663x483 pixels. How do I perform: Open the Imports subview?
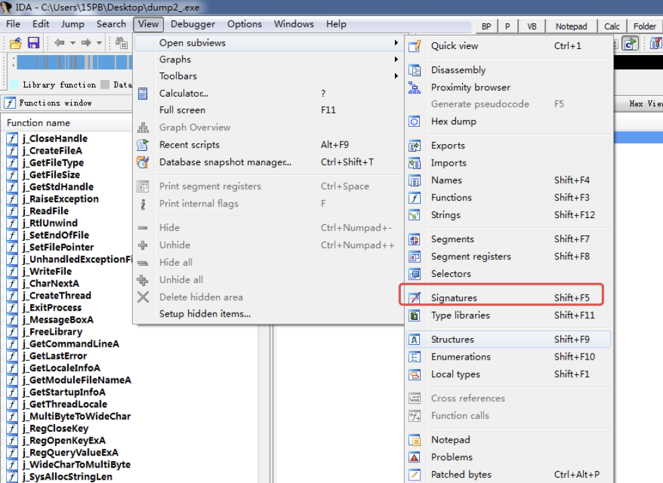(x=448, y=162)
